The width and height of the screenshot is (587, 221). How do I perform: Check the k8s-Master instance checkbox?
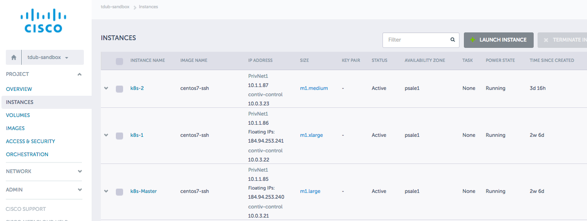tap(119, 192)
